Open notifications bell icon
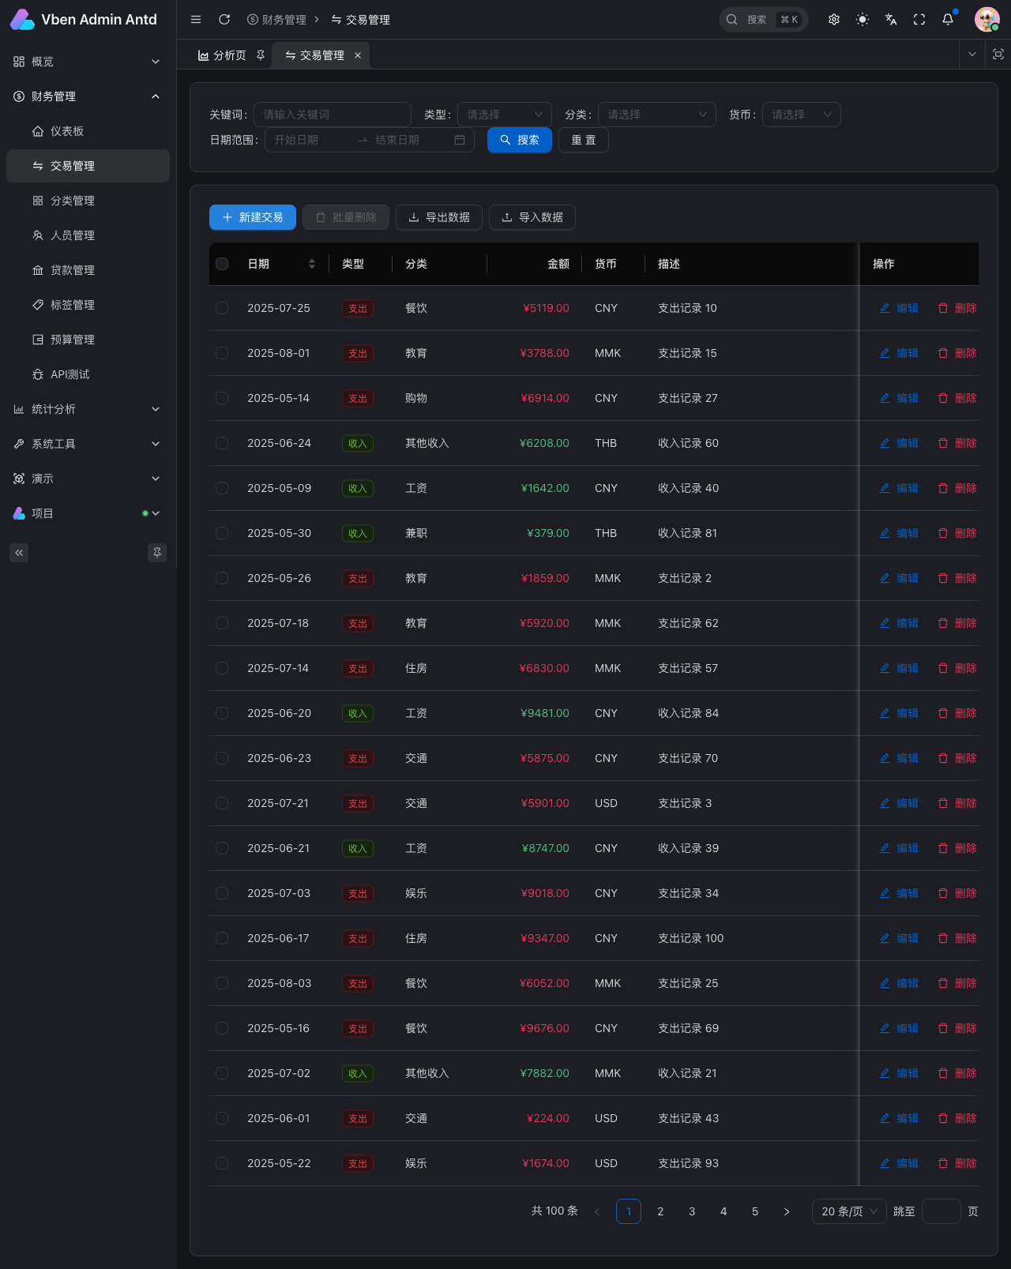Image resolution: width=1011 pixels, height=1269 pixels. [x=948, y=20]
